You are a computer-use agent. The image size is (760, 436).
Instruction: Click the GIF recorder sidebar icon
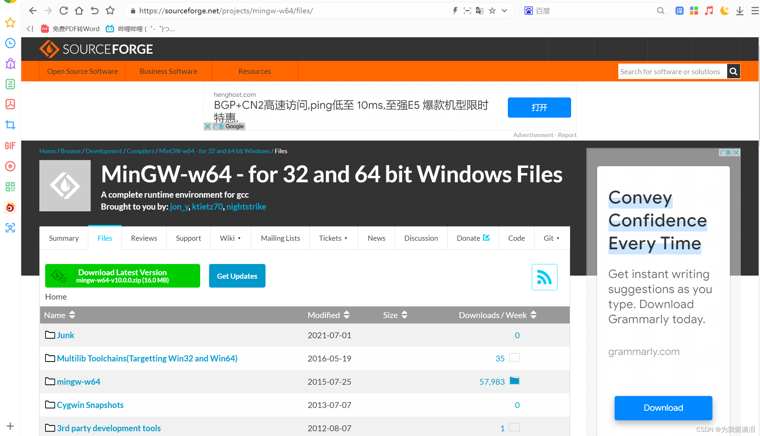[10, 146]
